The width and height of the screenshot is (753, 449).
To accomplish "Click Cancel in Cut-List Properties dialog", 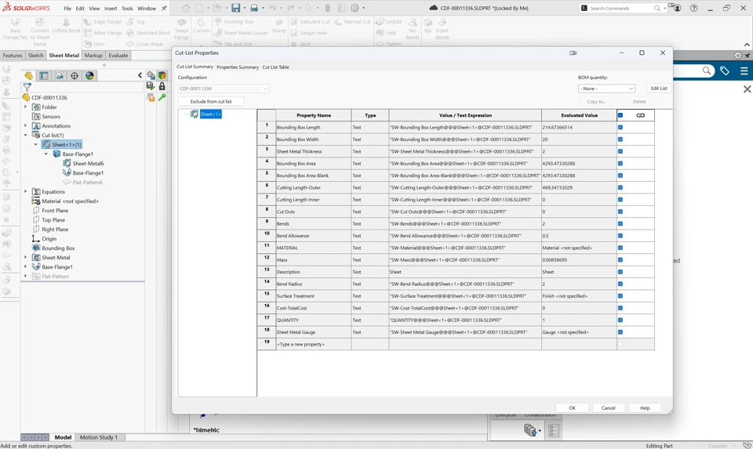I will tap(608, 407).
